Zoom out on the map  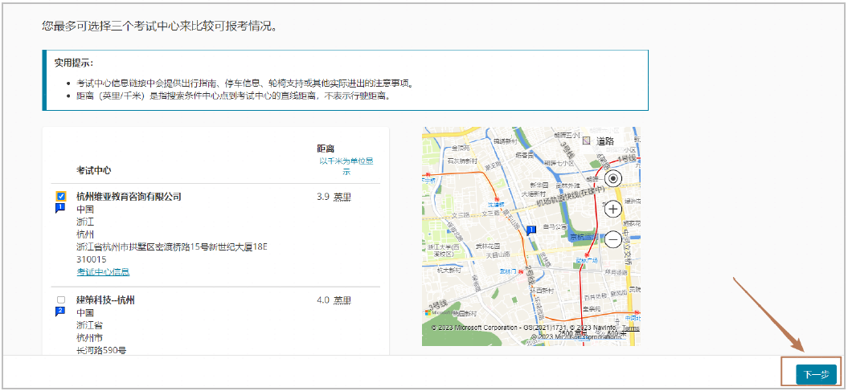click(613, 238)
